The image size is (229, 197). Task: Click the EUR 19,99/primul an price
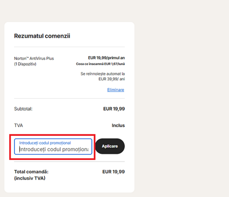click(106, 58)
